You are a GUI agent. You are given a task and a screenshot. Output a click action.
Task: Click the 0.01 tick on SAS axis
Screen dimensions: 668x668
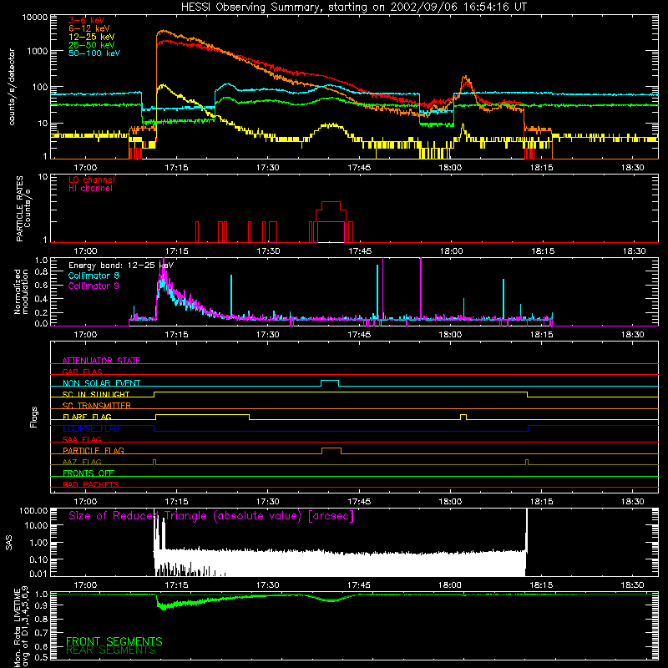pyautogui.click(x=38, y=574)
